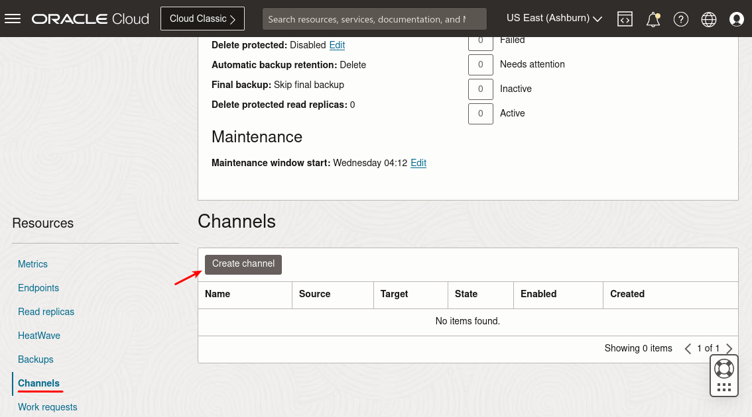
Task: Open the Cloud Shell developer tools icon
Action: (x=625, y=19)
